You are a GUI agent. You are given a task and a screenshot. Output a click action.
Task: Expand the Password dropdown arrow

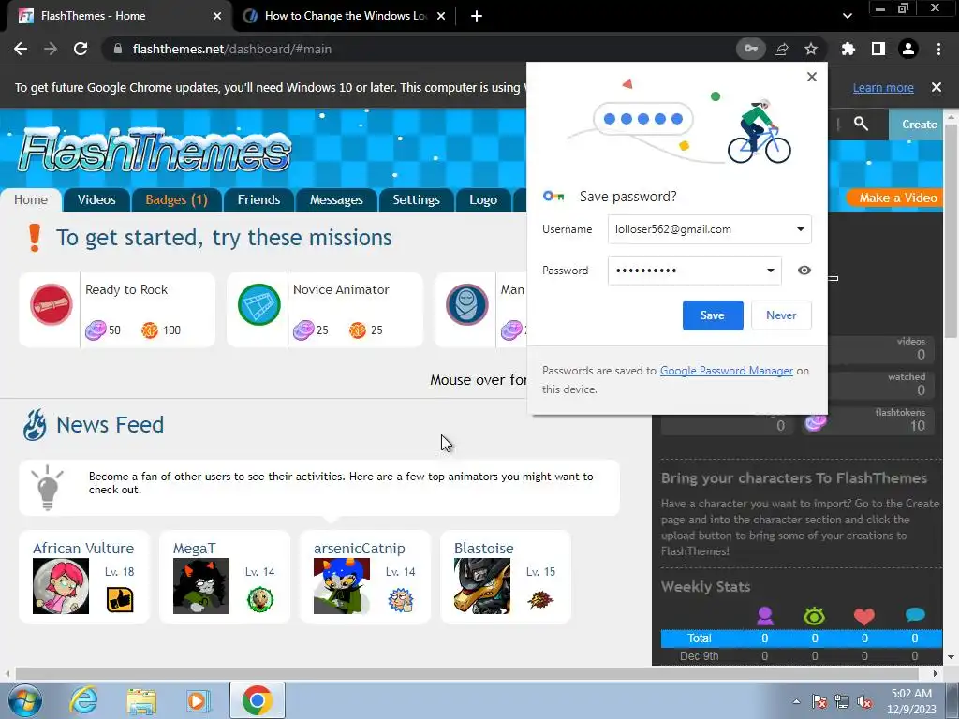(770, 271)
